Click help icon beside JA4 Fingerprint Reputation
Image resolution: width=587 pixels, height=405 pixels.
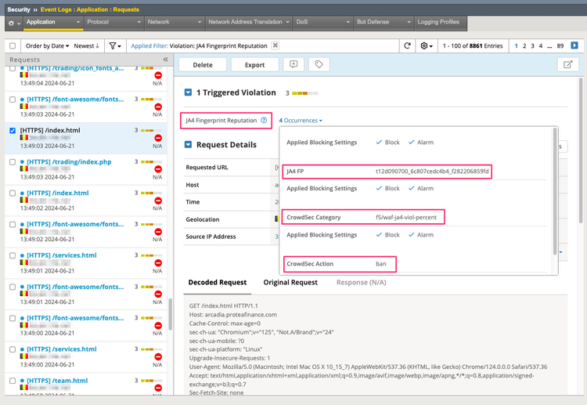click(264, 121)
